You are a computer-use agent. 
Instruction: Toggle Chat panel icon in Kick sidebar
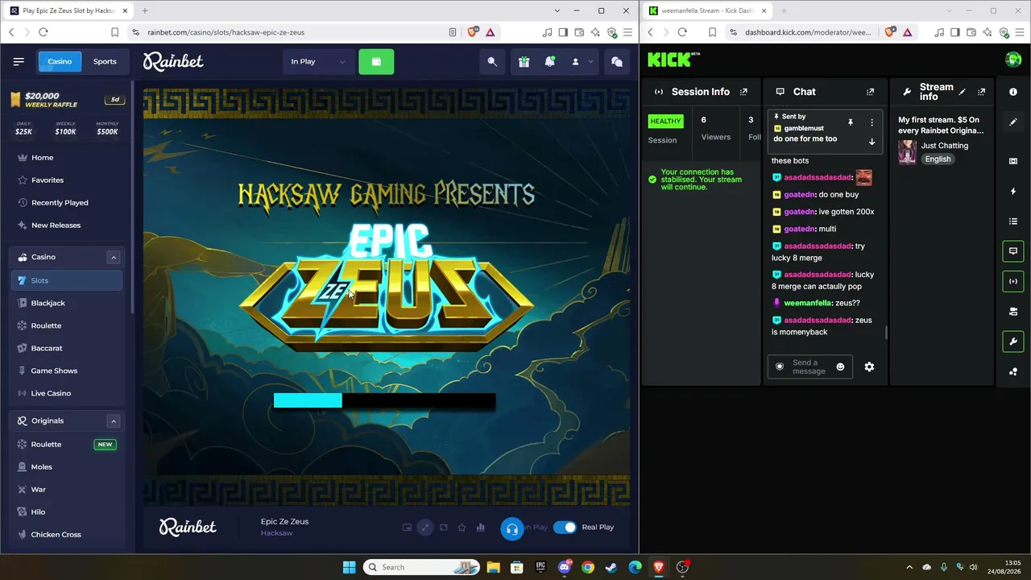(x=1013, y=251)
